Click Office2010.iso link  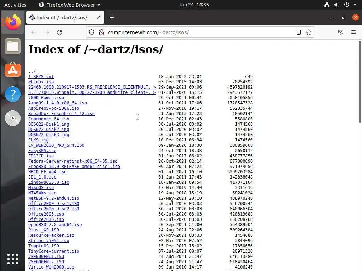pyautogui.click(x=46, y=219)
